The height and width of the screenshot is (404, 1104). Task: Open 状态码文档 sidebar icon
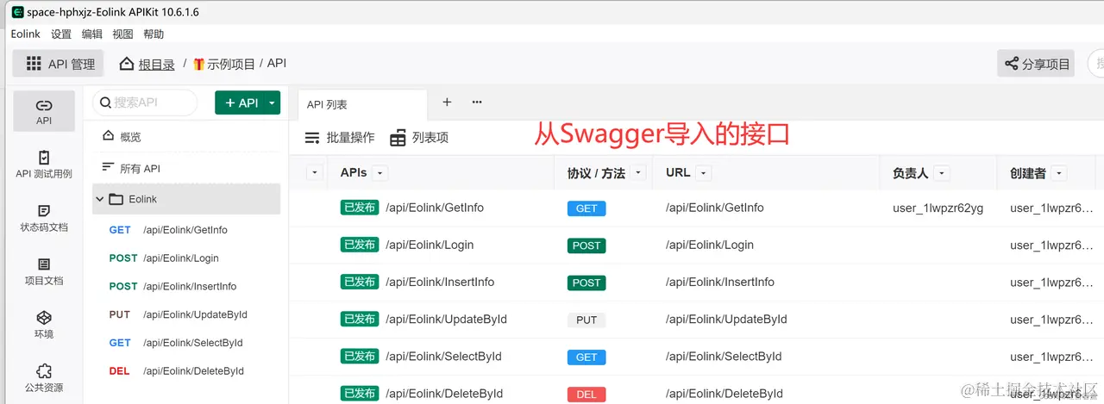coord(44,211)
